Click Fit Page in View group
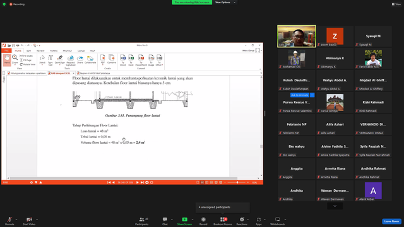This screenshot has height=227, width=404. click(x=25, y=60)
